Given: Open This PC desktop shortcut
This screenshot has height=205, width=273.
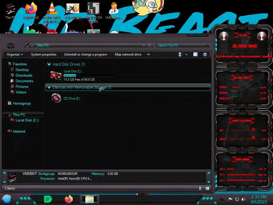Looking at the screenshot, I should point(10,11).
